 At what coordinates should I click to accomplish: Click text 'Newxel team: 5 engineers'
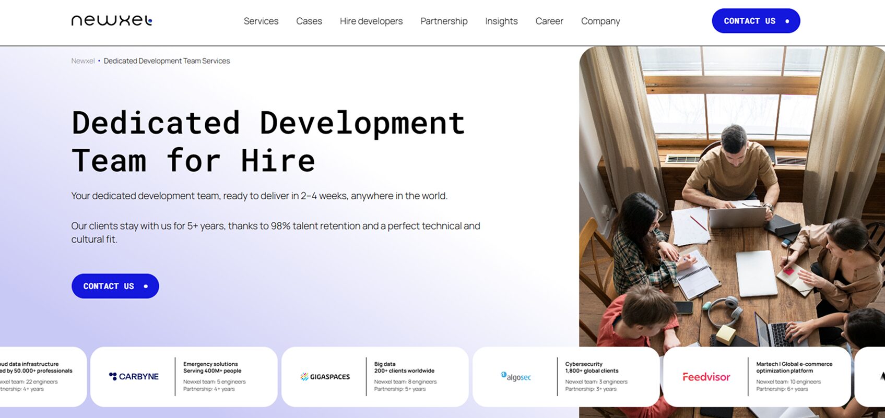click(214, 382)
